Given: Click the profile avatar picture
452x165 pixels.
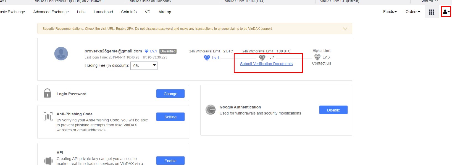Looking at the screenshot, I should tap(61, 54).
